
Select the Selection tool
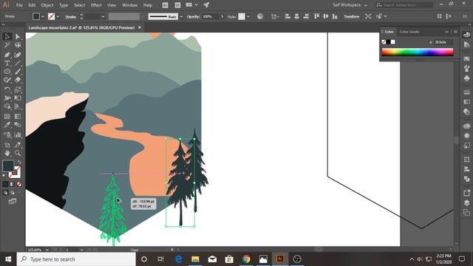(x=7, y=36)
